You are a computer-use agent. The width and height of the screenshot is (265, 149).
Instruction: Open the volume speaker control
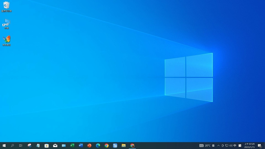[x=231, y=145]
